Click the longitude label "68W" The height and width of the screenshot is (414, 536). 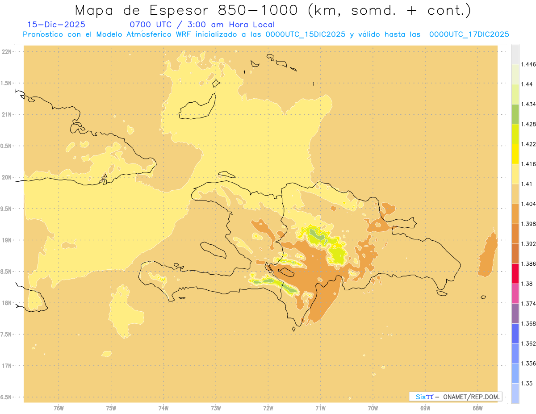pyautogui.click(x=477, y=408)
